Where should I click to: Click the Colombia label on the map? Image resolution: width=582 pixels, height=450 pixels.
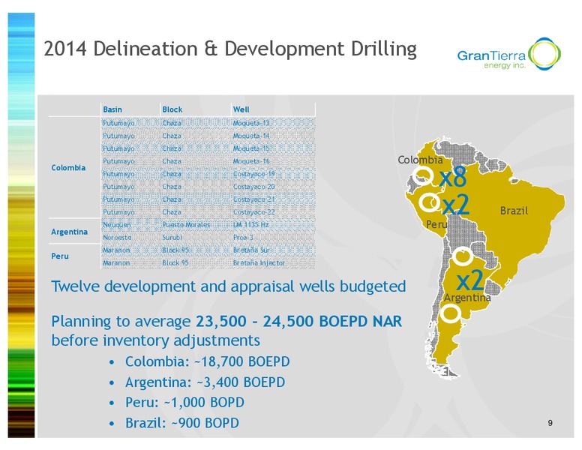tap(420, 160)
